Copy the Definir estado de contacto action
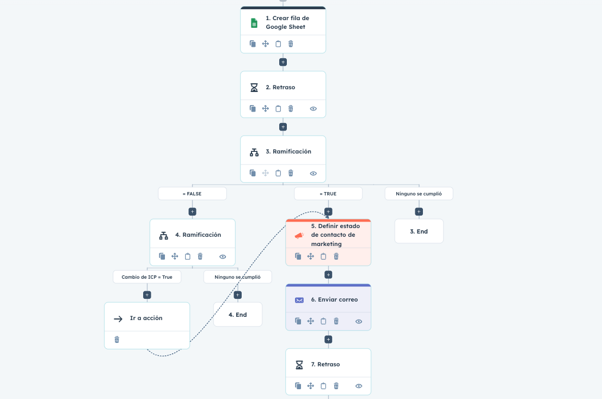Screen dimensions: 602x399 [x=298, y=256]
